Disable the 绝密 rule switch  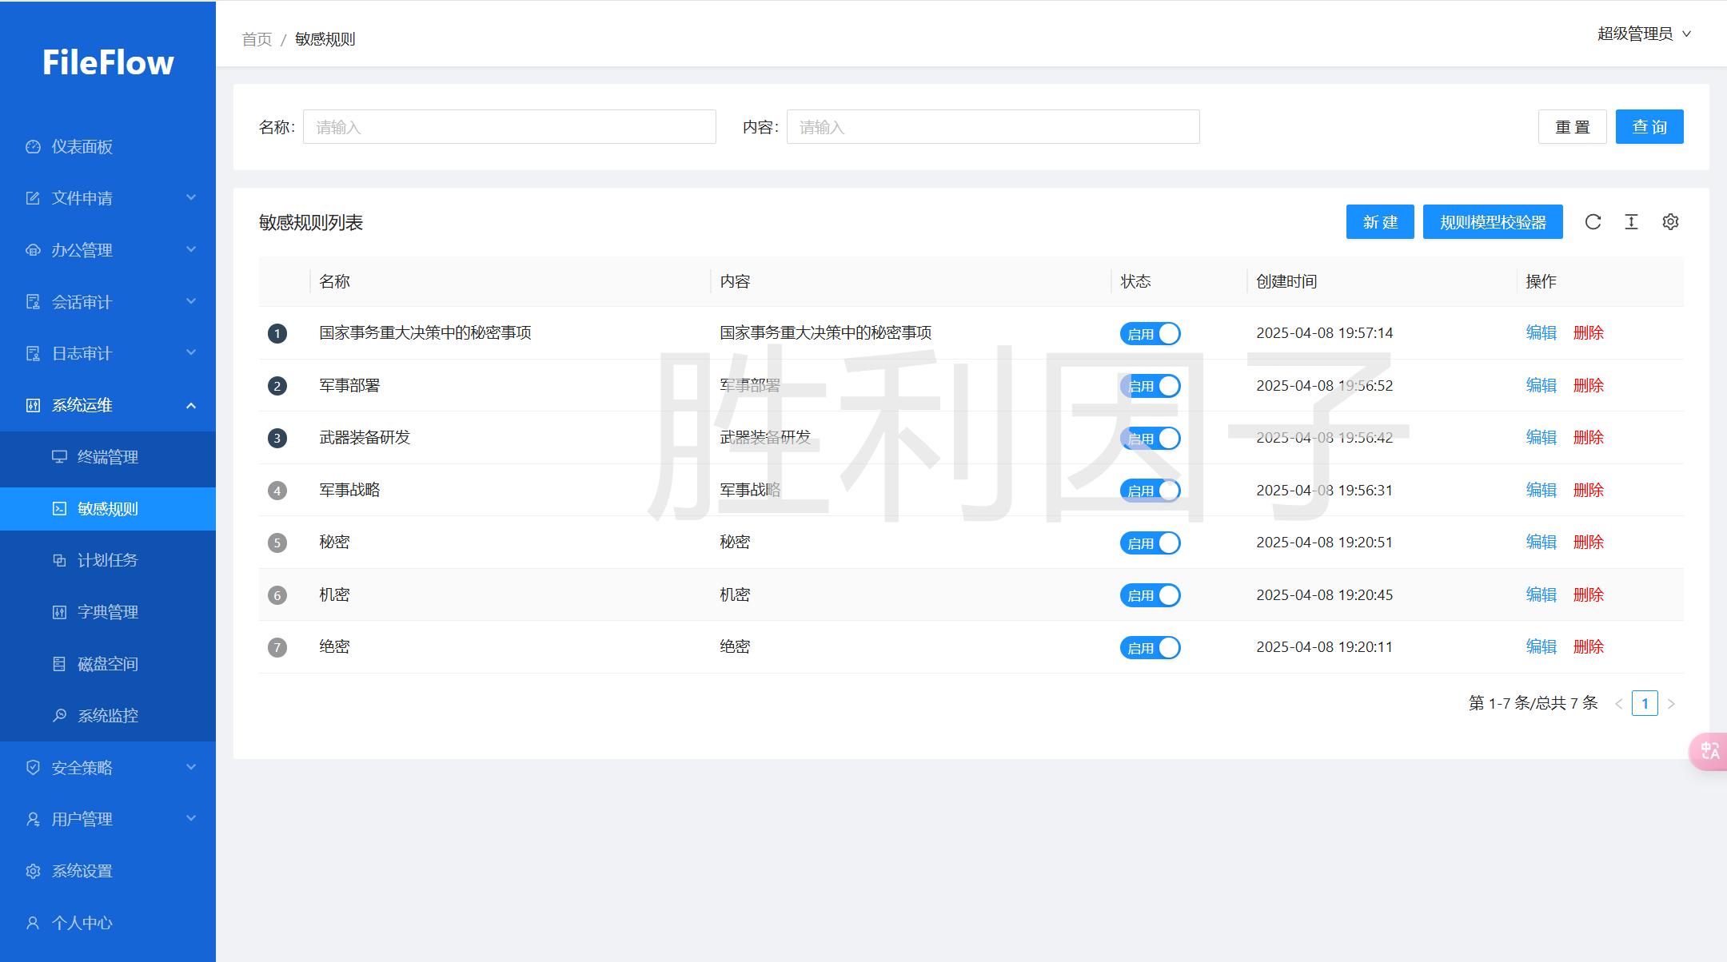(1150, 648)
